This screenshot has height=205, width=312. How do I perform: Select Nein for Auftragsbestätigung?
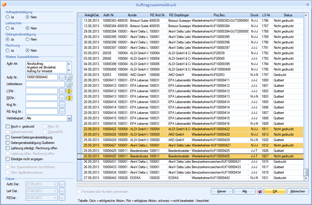(27, 17)
